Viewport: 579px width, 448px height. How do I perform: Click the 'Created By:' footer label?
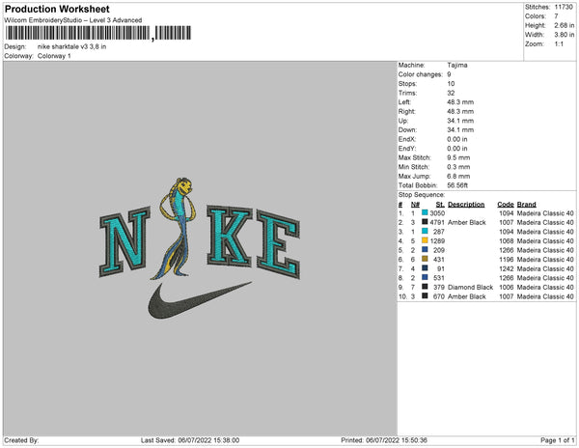coord(21,440)
